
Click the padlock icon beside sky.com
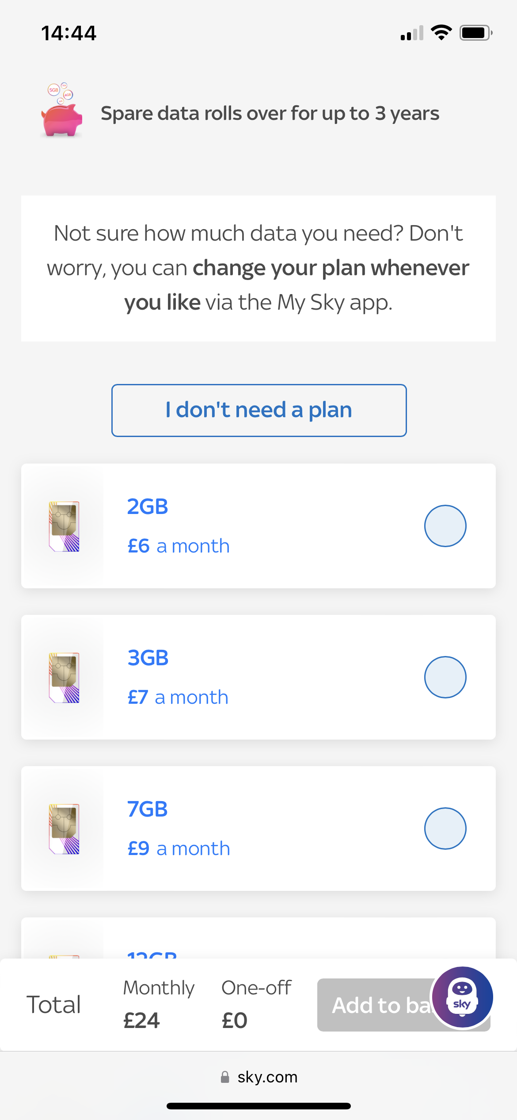coord(225,1077)
